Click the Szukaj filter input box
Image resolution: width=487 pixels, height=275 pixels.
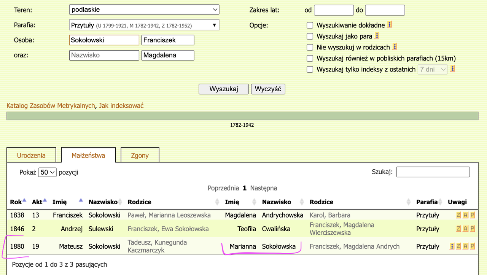(x=433, y=172)
